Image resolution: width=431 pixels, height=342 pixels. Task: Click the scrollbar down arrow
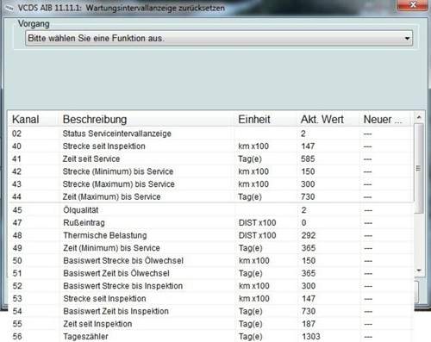click(419, 270)
